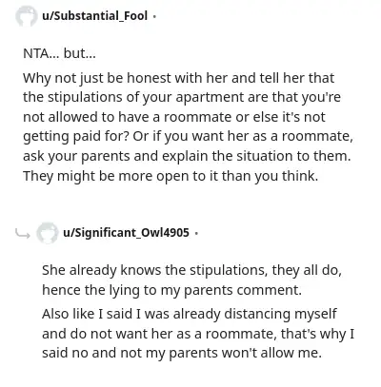
Task: Click the line starting "not allowed to have a roommate"
Action: tap(174, 117)
